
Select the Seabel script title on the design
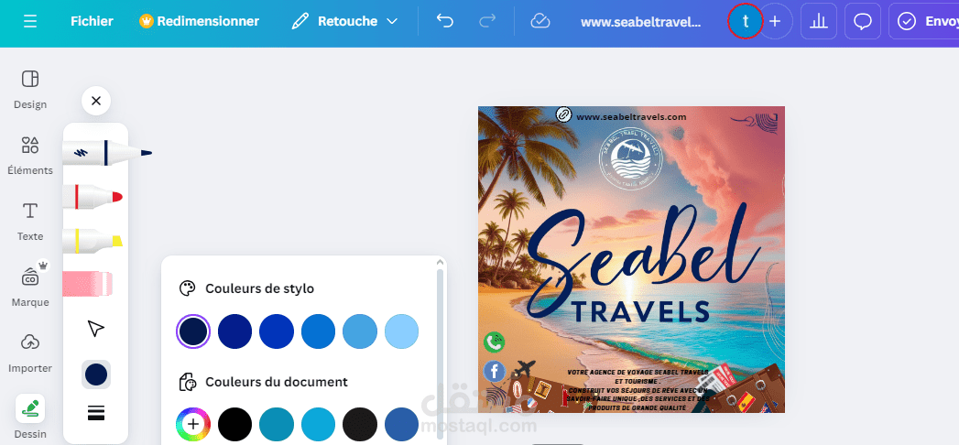click(x=643, y=260)
